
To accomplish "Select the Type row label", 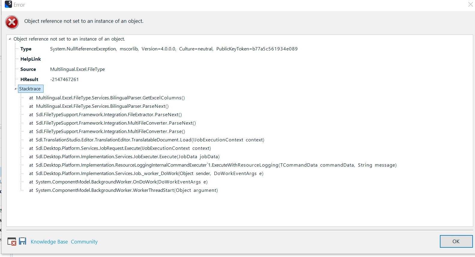I will pos(26,49).
